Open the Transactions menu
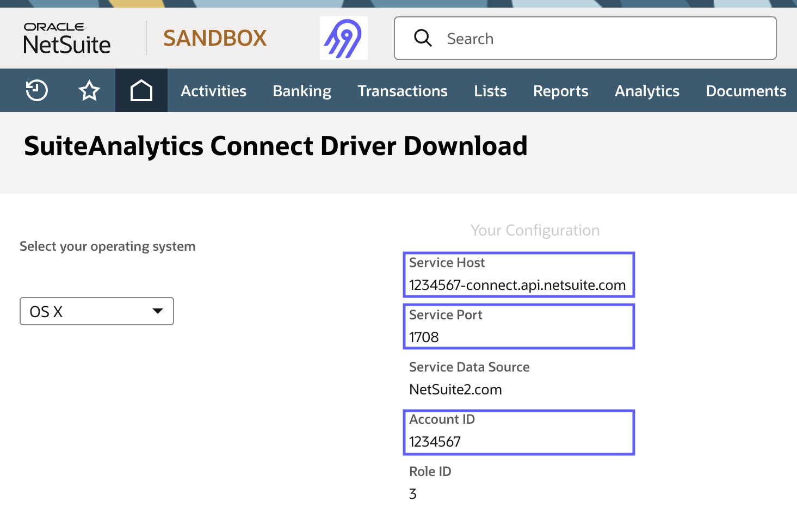The height and width of the screenshot is (532, 797). [403, 90]
